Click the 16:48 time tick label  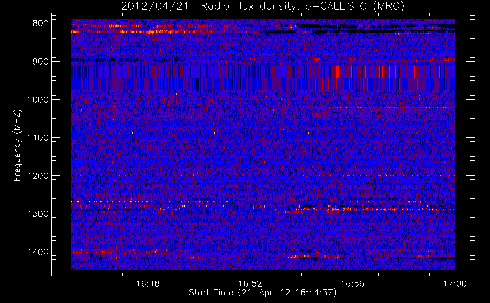coord(148,284)
